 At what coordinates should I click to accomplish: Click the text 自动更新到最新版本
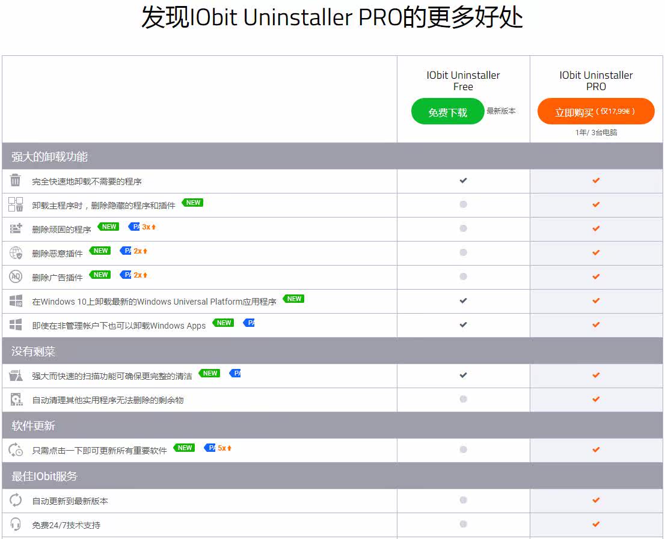click(70, 501)
